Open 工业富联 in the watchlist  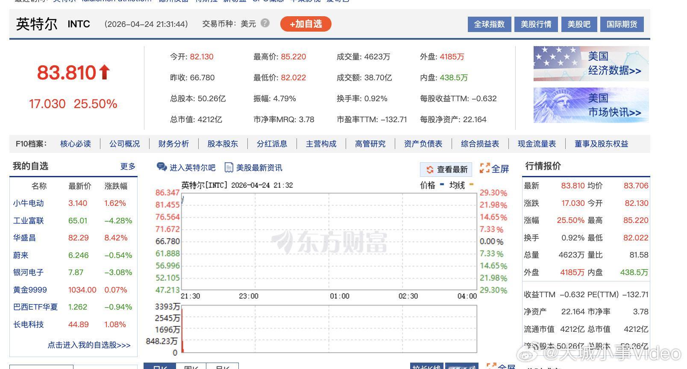pos(28,221)
